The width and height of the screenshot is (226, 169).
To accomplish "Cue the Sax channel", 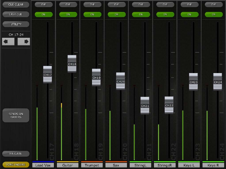I will (x=117, y=4).
